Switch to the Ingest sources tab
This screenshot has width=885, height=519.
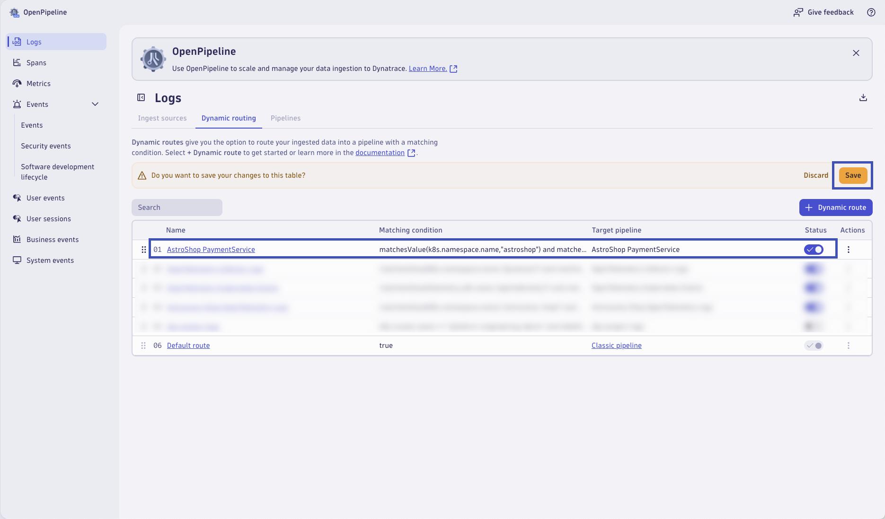162,118
